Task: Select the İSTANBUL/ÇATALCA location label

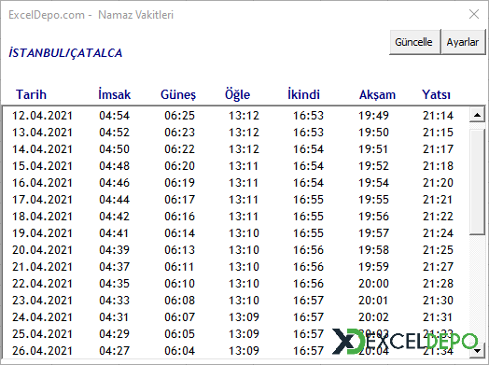Action: 65,52
